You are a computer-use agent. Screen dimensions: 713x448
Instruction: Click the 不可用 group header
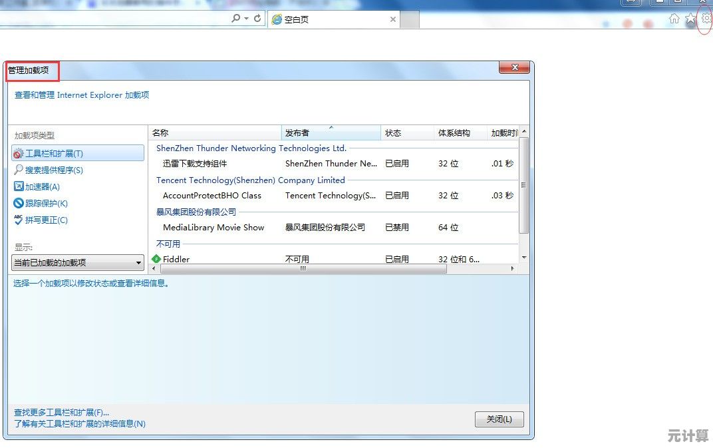tap(168, 244)
